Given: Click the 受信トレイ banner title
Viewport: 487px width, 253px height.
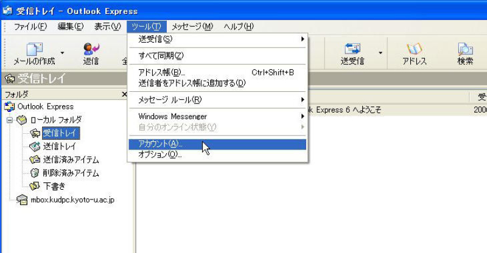Looking at the screenshot, I should [41, 78].
